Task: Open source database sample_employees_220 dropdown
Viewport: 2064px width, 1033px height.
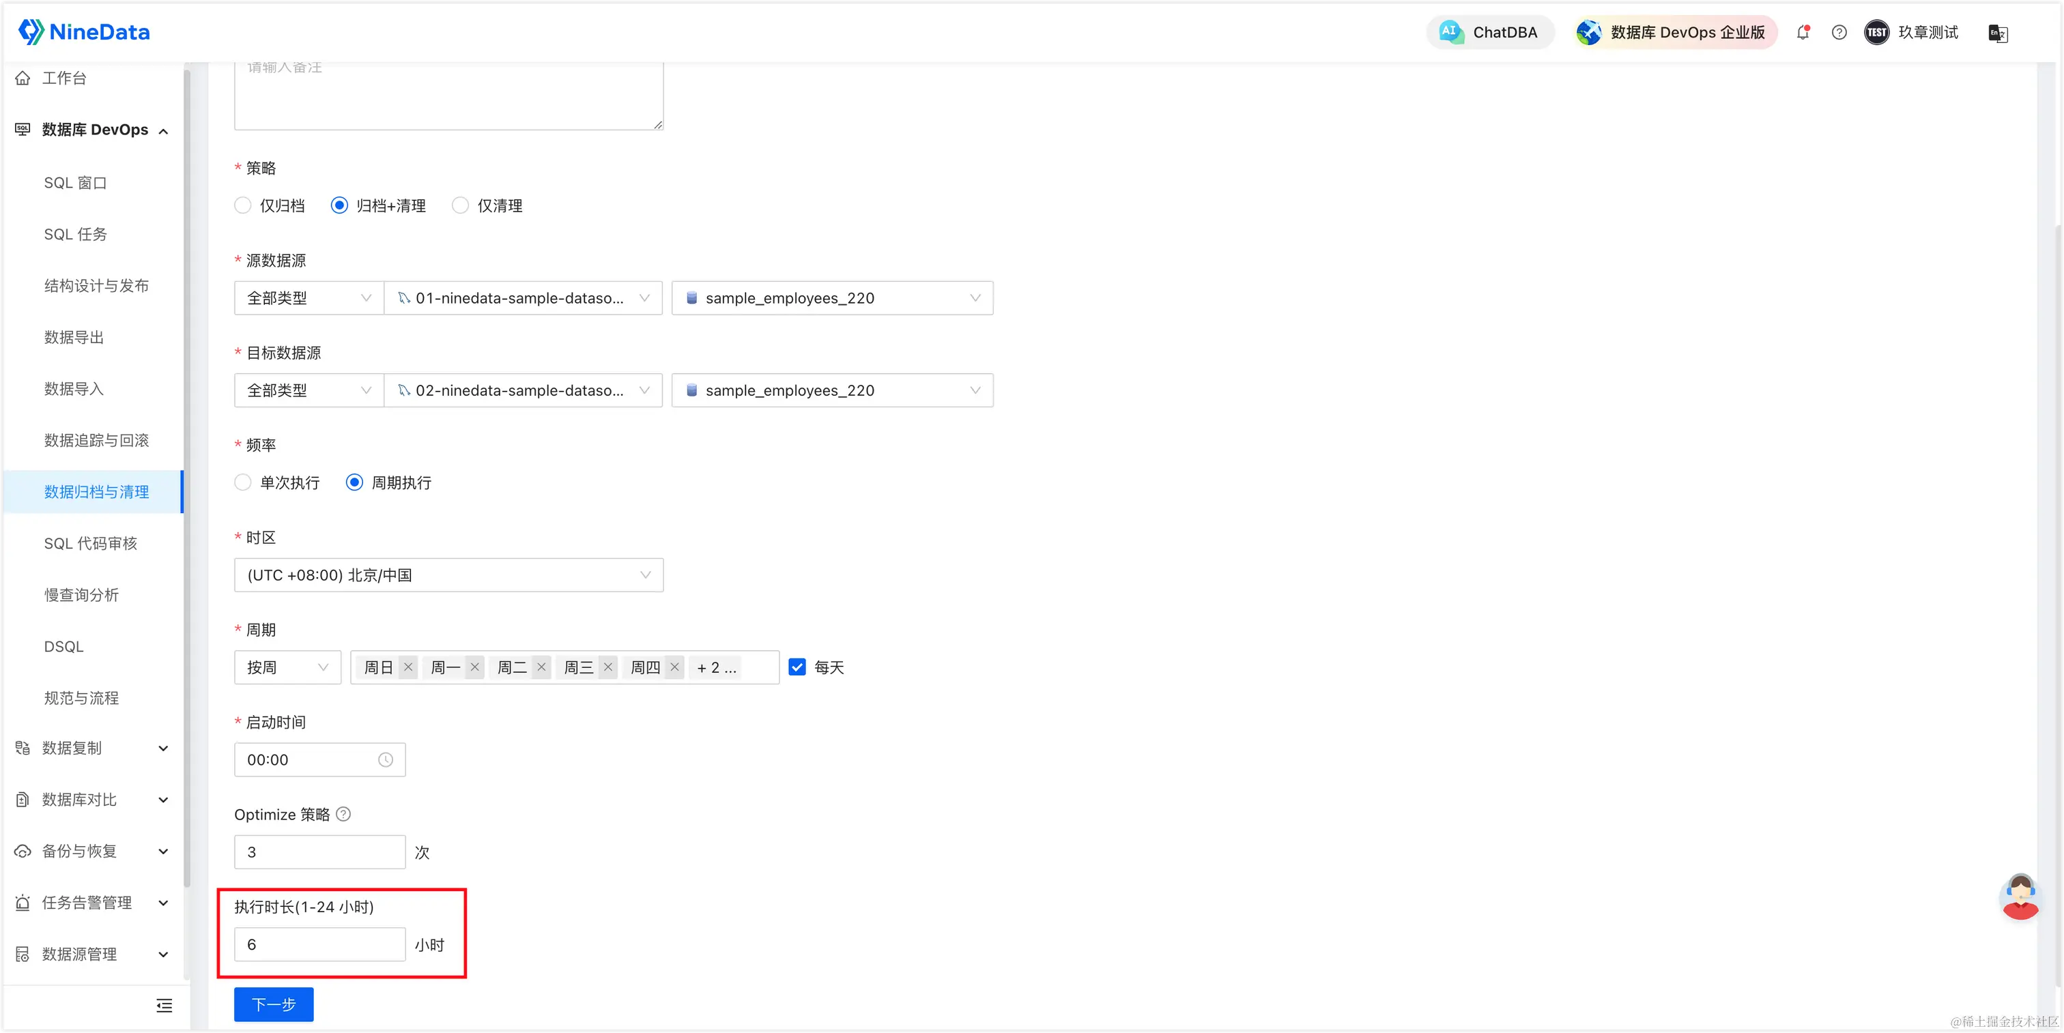Action: pos(832,298)
